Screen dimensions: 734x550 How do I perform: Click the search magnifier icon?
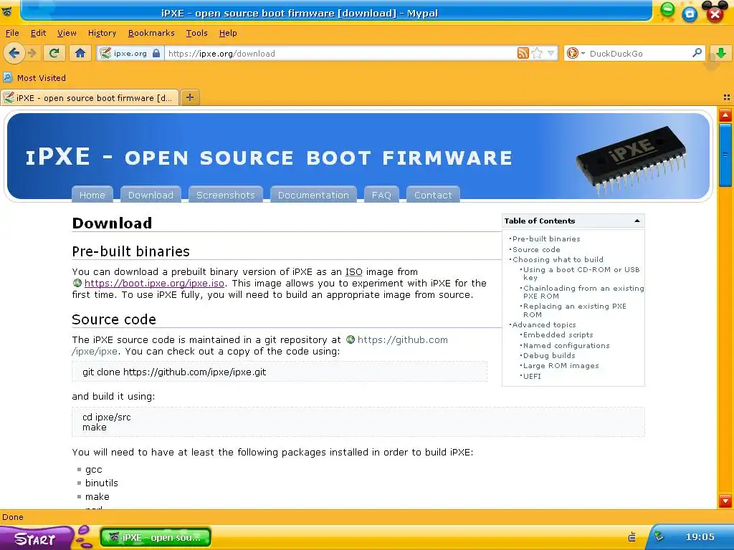click(x=697, y=53)
